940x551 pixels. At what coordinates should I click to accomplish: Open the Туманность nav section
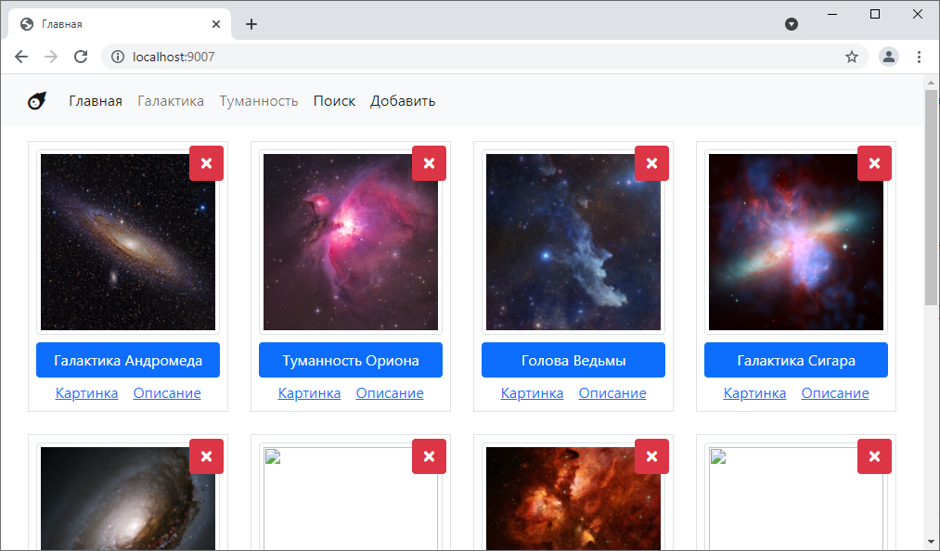[259, 101]
